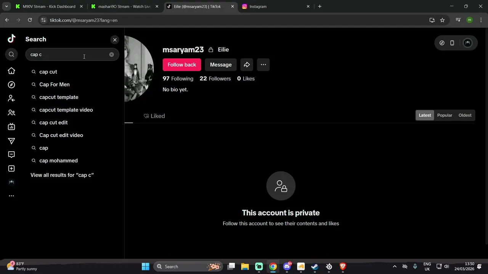Open the weather widget showing 83°F

22,266
